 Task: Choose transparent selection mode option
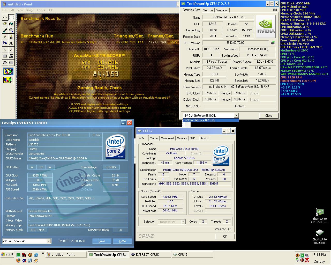point(8,80)
